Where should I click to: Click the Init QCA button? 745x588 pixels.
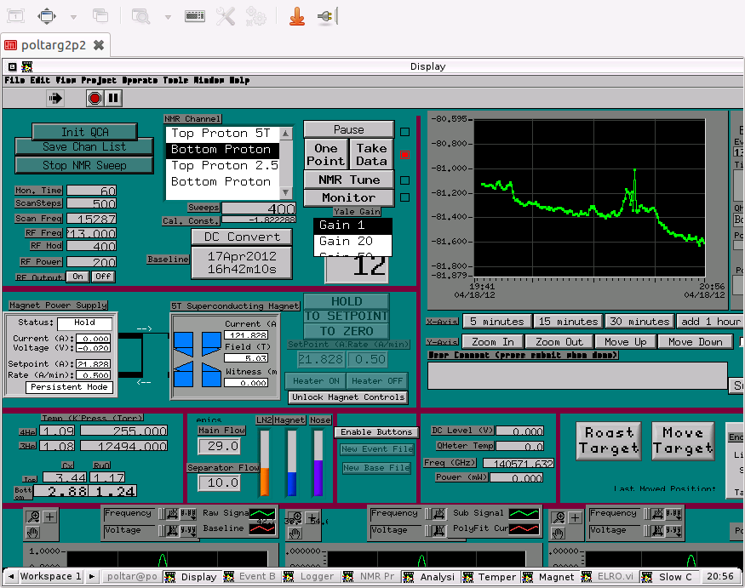(84, 132)
